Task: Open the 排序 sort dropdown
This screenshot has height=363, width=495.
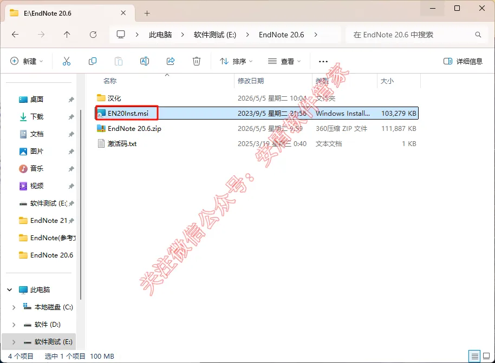Action: [x=237, y=61]
